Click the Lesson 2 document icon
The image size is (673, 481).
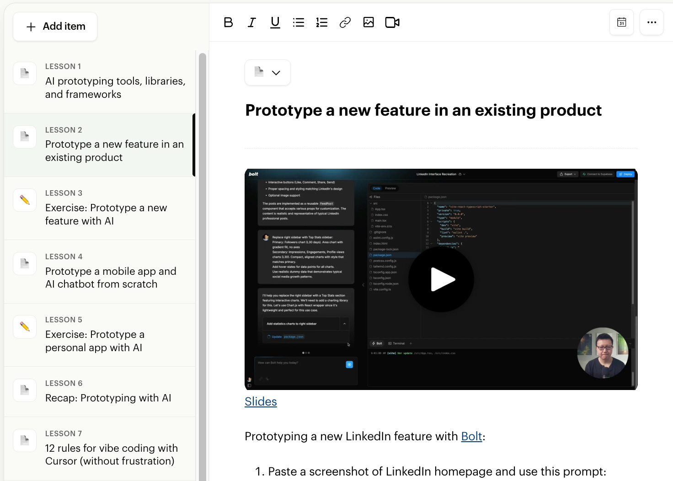coord(25,137)
